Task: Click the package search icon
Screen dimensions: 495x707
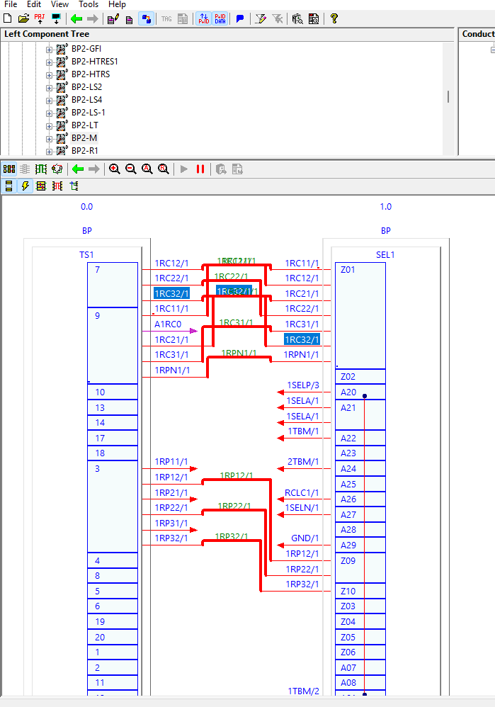Action: point(297,18)
